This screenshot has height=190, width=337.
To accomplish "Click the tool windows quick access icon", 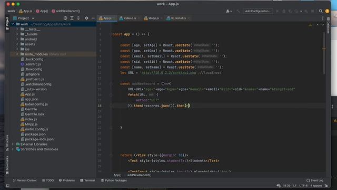I will click(7, 185).
